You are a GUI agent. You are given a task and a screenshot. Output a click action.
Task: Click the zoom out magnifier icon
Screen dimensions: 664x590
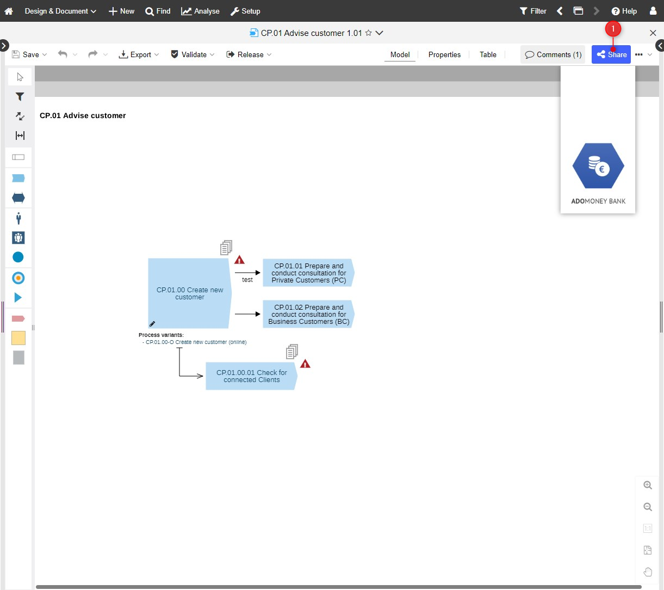pos(648,507)
